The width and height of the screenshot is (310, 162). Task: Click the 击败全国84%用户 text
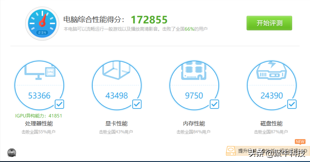[193, 132]
